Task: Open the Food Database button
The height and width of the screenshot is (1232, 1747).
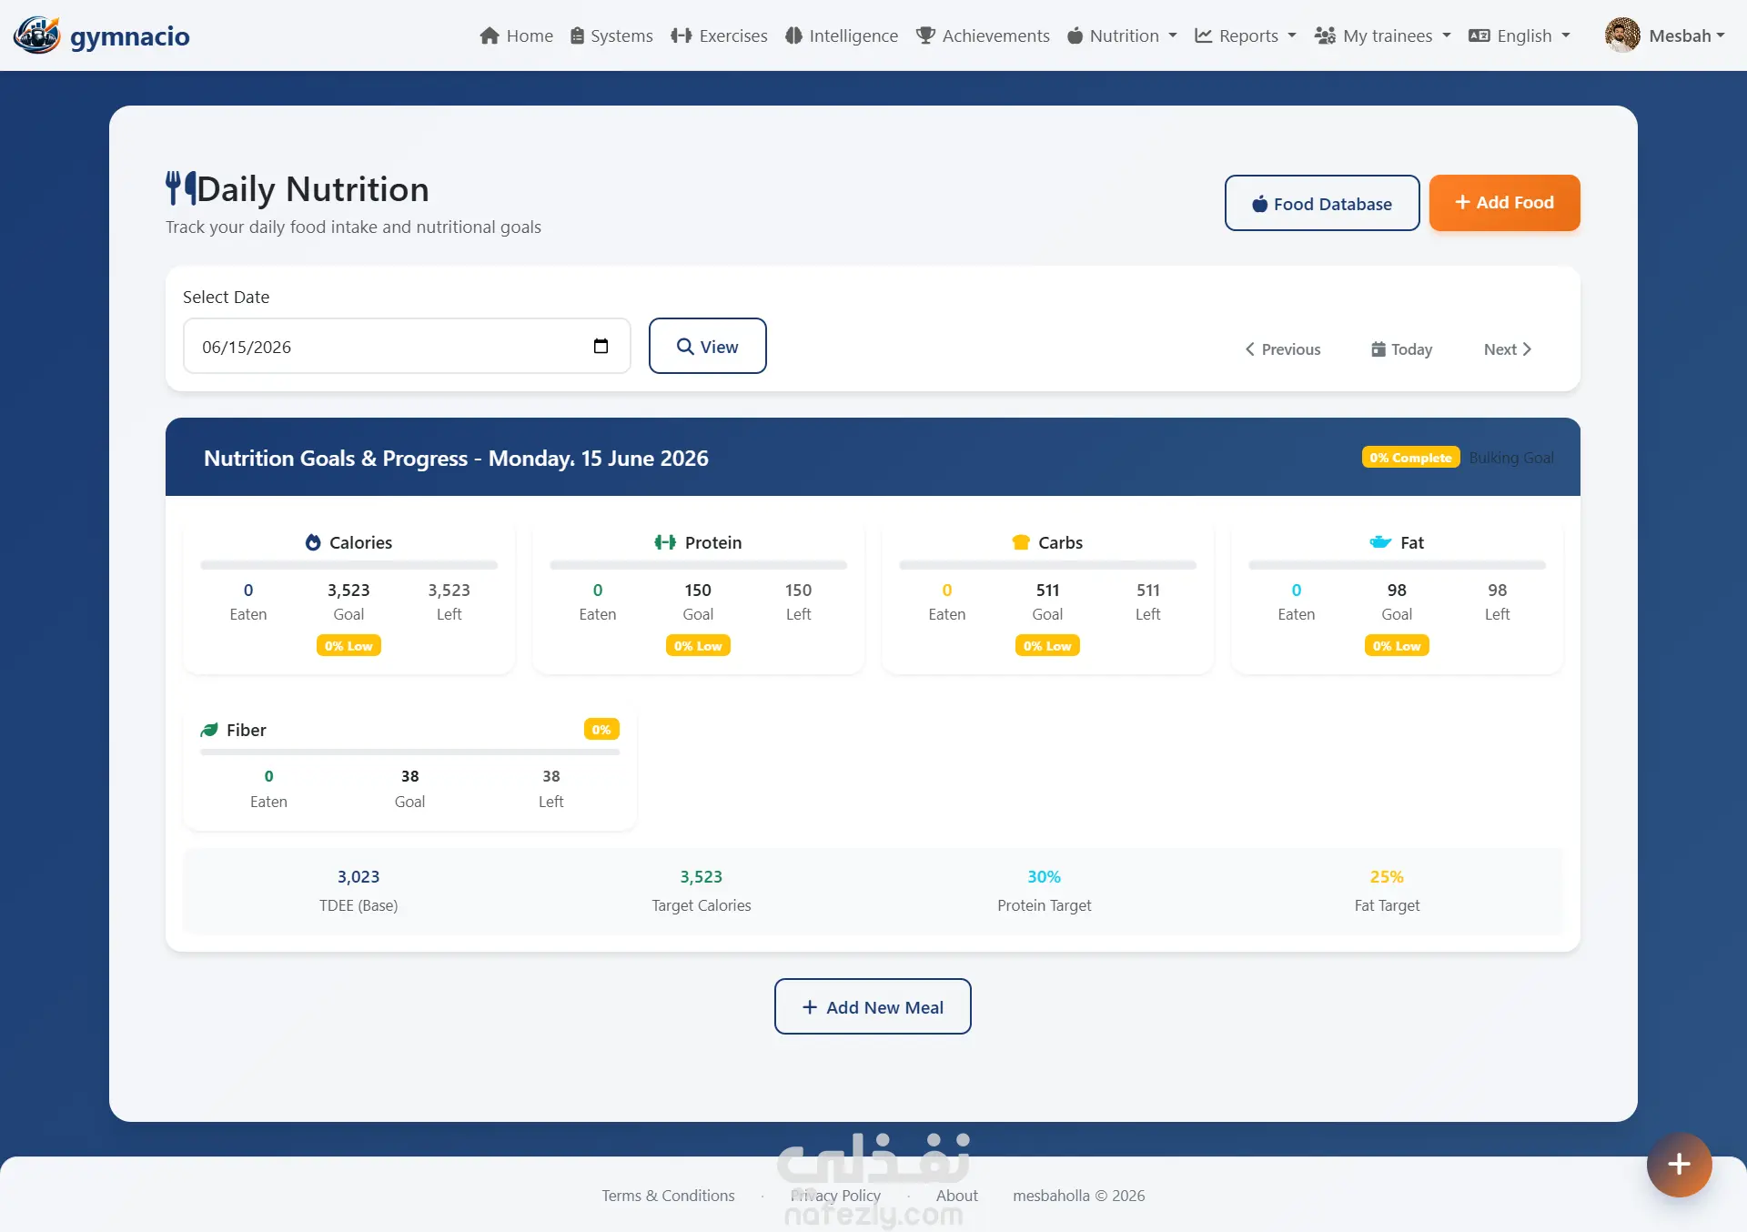Action: pos(1322,203)
